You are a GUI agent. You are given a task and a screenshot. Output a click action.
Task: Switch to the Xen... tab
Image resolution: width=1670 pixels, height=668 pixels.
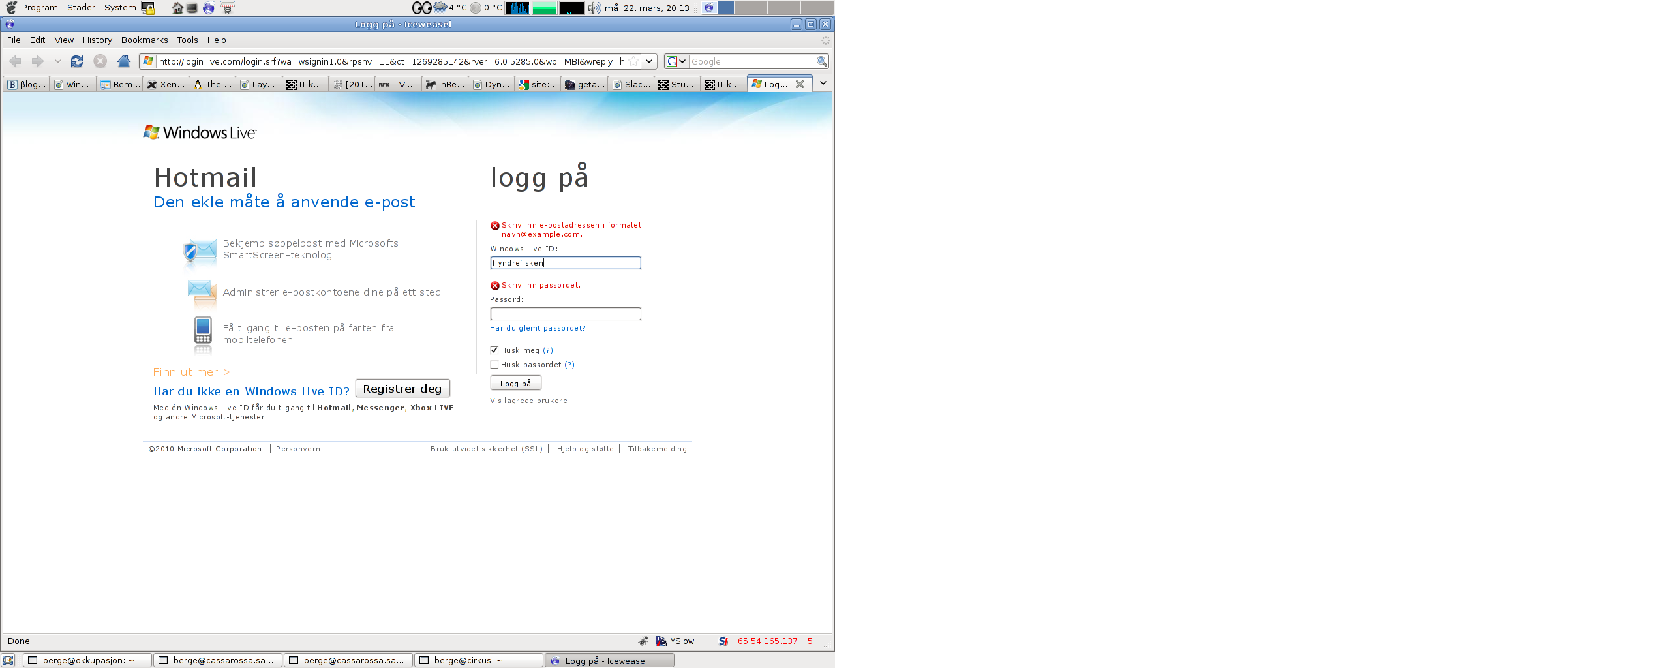click(x=166, y=84)
